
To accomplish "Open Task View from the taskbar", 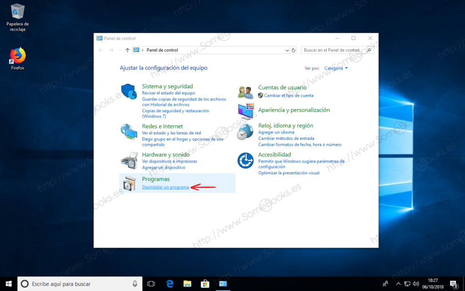I will 151,283.
